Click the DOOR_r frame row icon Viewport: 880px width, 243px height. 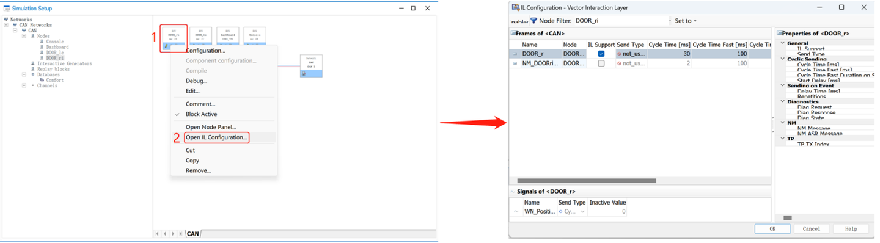[515, 54]
